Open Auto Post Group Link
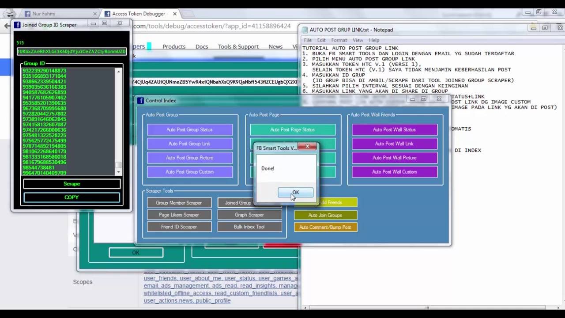This screenshot has width=565, height=318. [x=190, y=144]
